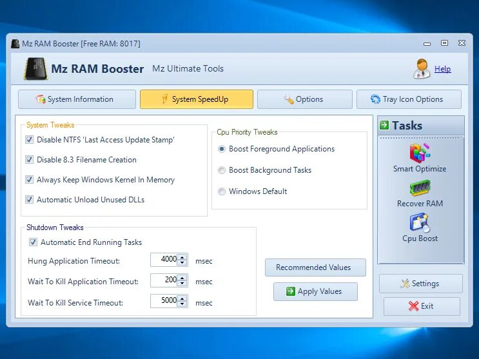Select Boost Background Tasks option
Viewport: 479px width, 359px height.
click(x=222, y=170)
